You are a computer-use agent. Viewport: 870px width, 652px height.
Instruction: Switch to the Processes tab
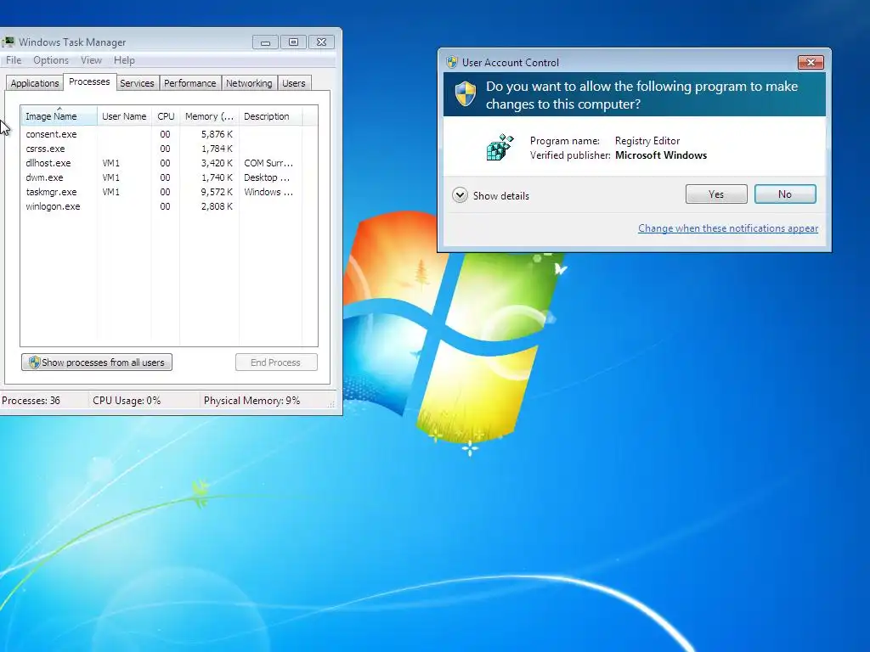[x=89, y=81]
